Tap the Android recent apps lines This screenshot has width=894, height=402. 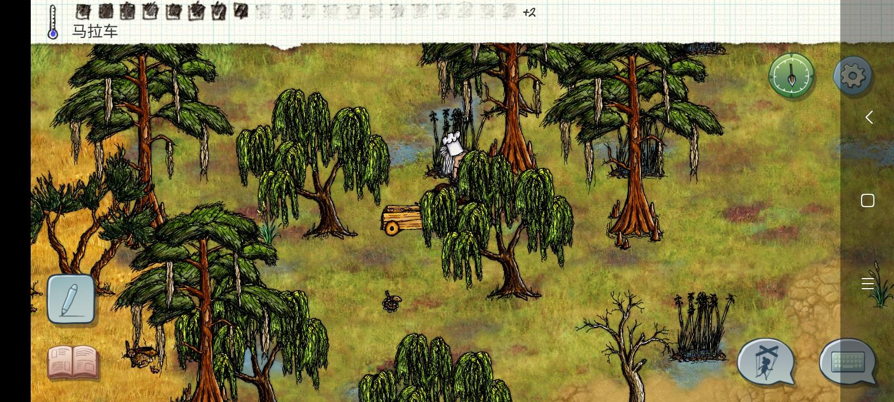[868, 284]
